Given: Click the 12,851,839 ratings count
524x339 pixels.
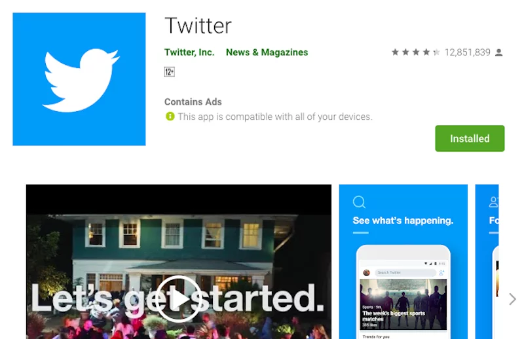Looking at the screenshot, I should pos(467,52).
